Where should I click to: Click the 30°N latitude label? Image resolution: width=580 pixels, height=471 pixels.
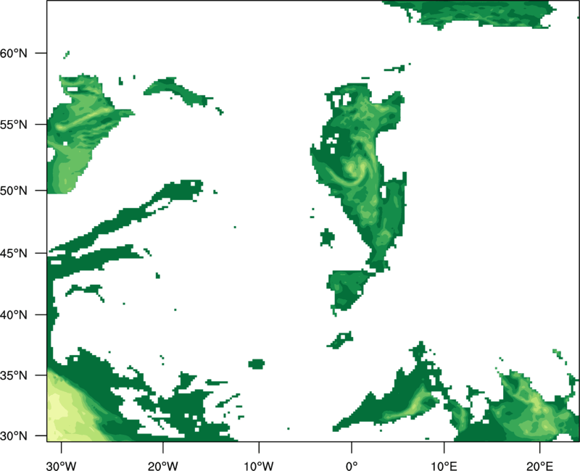point(14,436)
